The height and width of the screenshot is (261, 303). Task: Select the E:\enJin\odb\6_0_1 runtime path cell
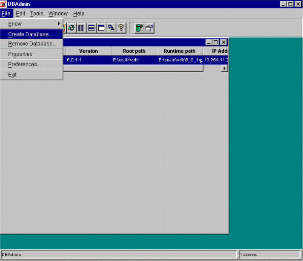point(180,60)
